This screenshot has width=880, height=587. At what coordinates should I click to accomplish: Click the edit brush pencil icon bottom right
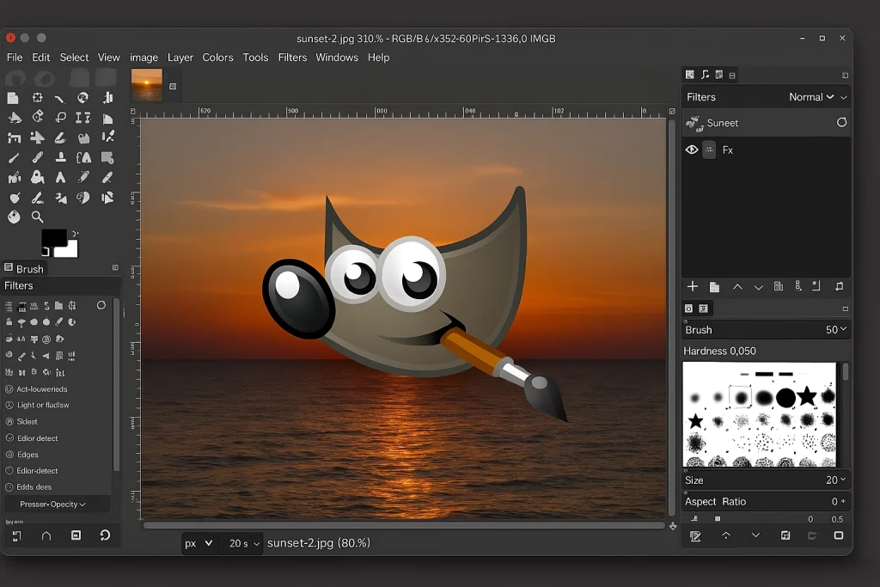[x=695, y=536]
